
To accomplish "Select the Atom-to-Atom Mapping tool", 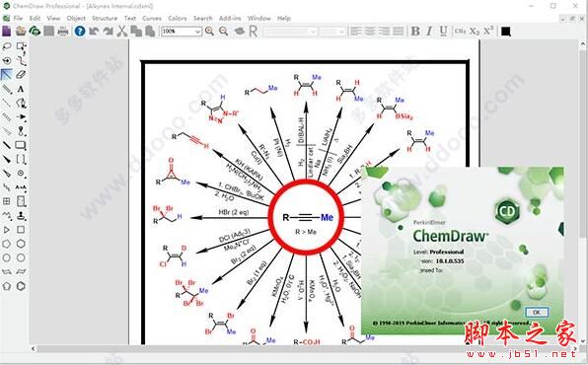I will pos(21,187).
